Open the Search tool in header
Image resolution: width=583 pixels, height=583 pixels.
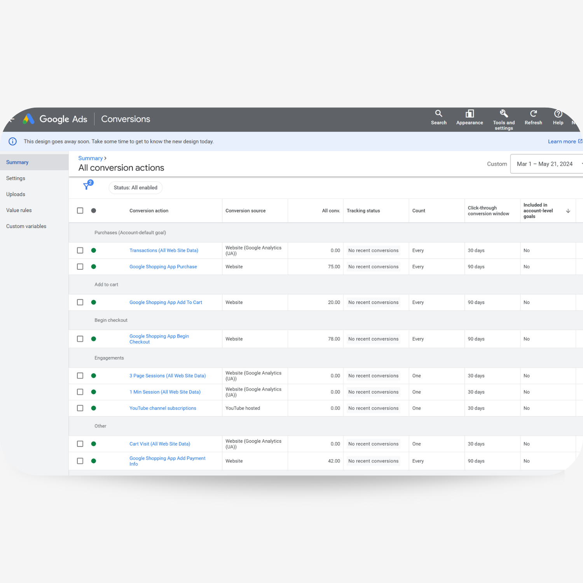(x=438, y=117)
